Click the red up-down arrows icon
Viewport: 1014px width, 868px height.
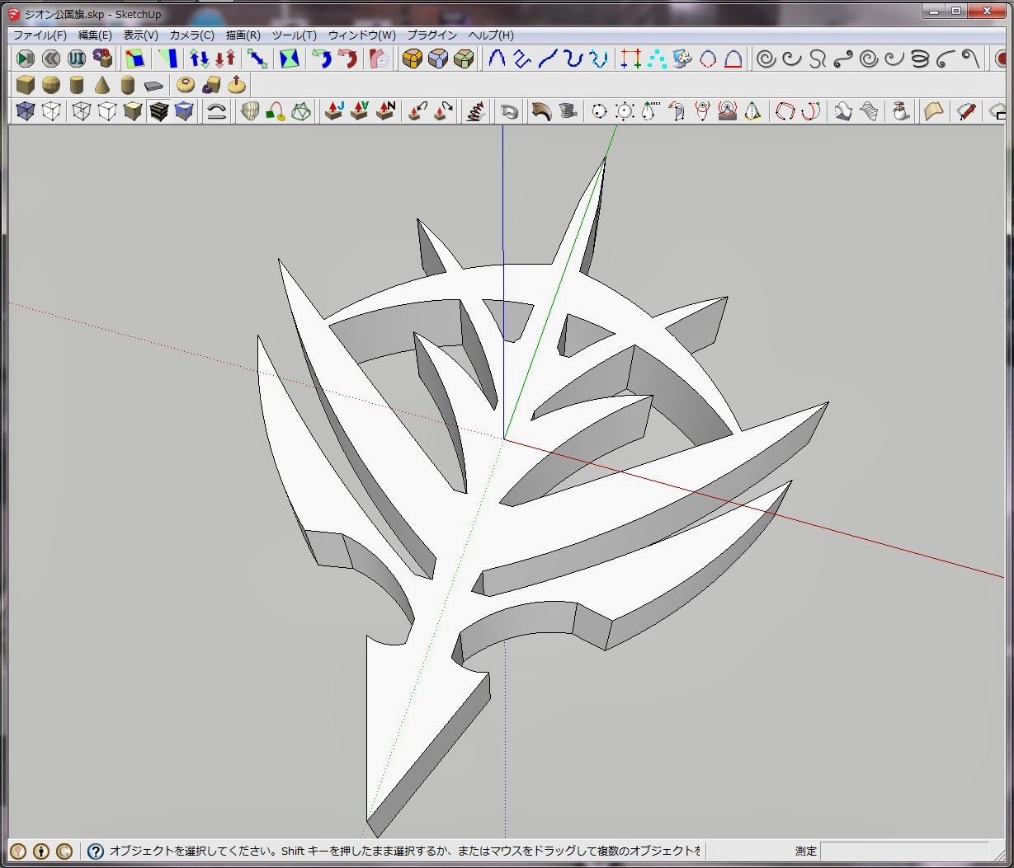coord(225,59)
